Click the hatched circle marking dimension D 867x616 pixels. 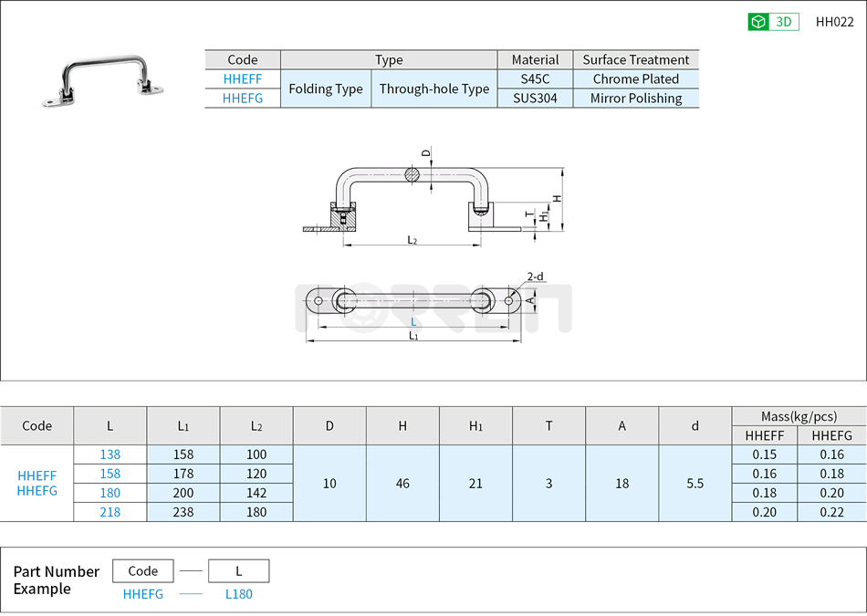[413, 173]
